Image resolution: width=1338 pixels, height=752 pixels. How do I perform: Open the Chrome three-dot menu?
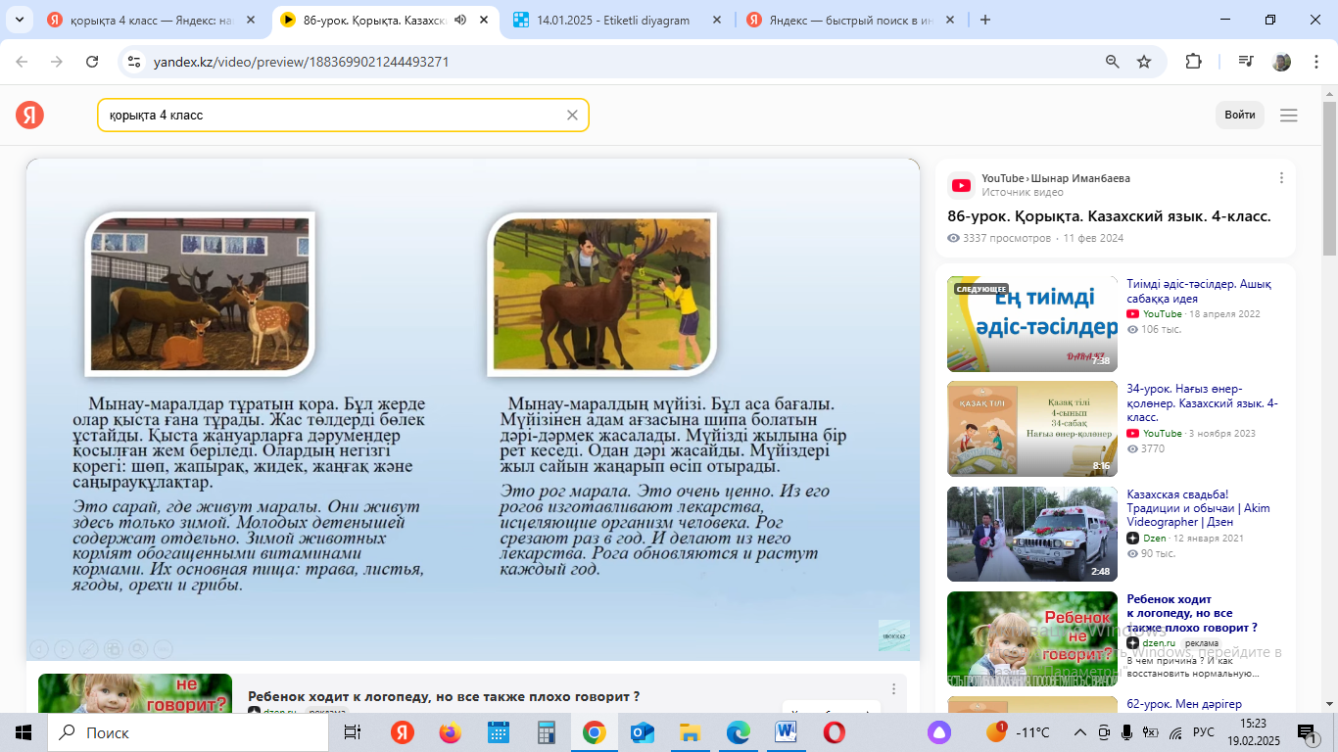pos(1314,62)
